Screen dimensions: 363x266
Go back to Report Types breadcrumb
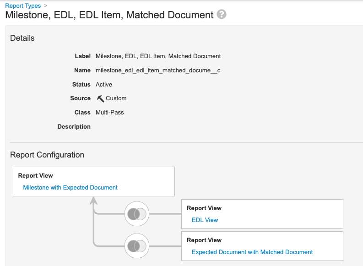(23, 6)
